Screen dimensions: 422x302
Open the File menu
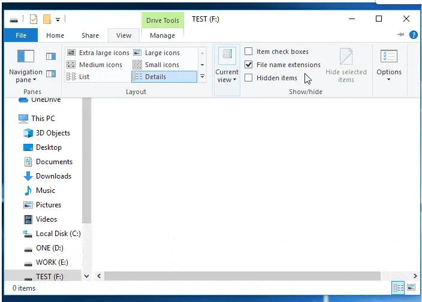click(21, 35)
